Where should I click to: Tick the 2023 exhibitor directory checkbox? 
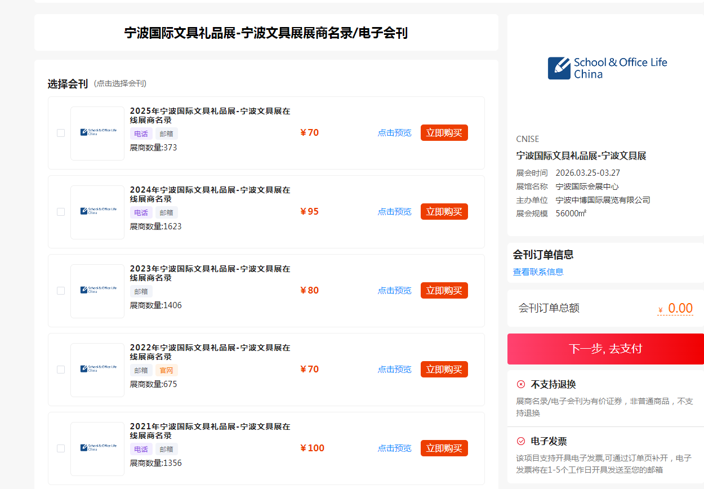61,291
